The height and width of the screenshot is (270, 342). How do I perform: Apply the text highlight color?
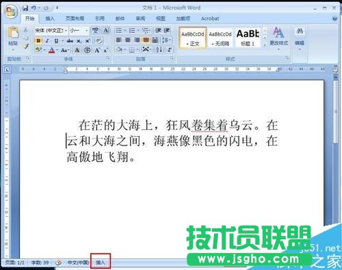38,50
